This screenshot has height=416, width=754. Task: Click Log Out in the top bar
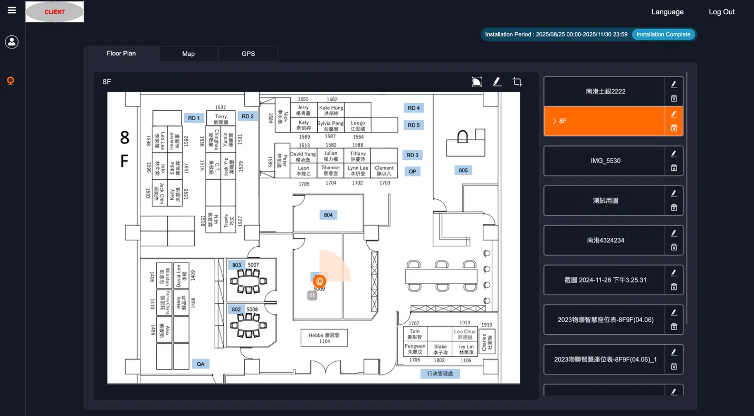click(x=721, y=12)
